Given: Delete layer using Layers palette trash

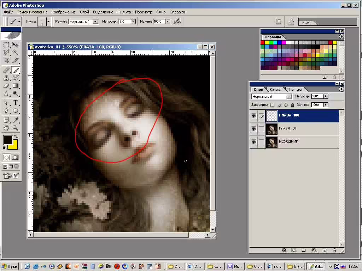Looking at the screenshot, I should click(x=334, y=250).
